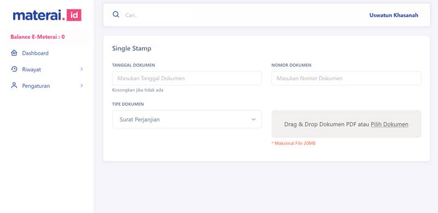Click the Riwayat history clock icon

point(14,69)
